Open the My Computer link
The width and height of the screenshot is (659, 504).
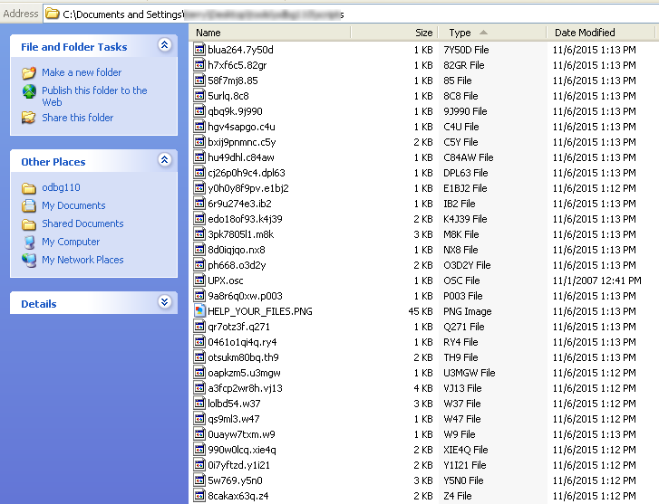tap(71, 242)
